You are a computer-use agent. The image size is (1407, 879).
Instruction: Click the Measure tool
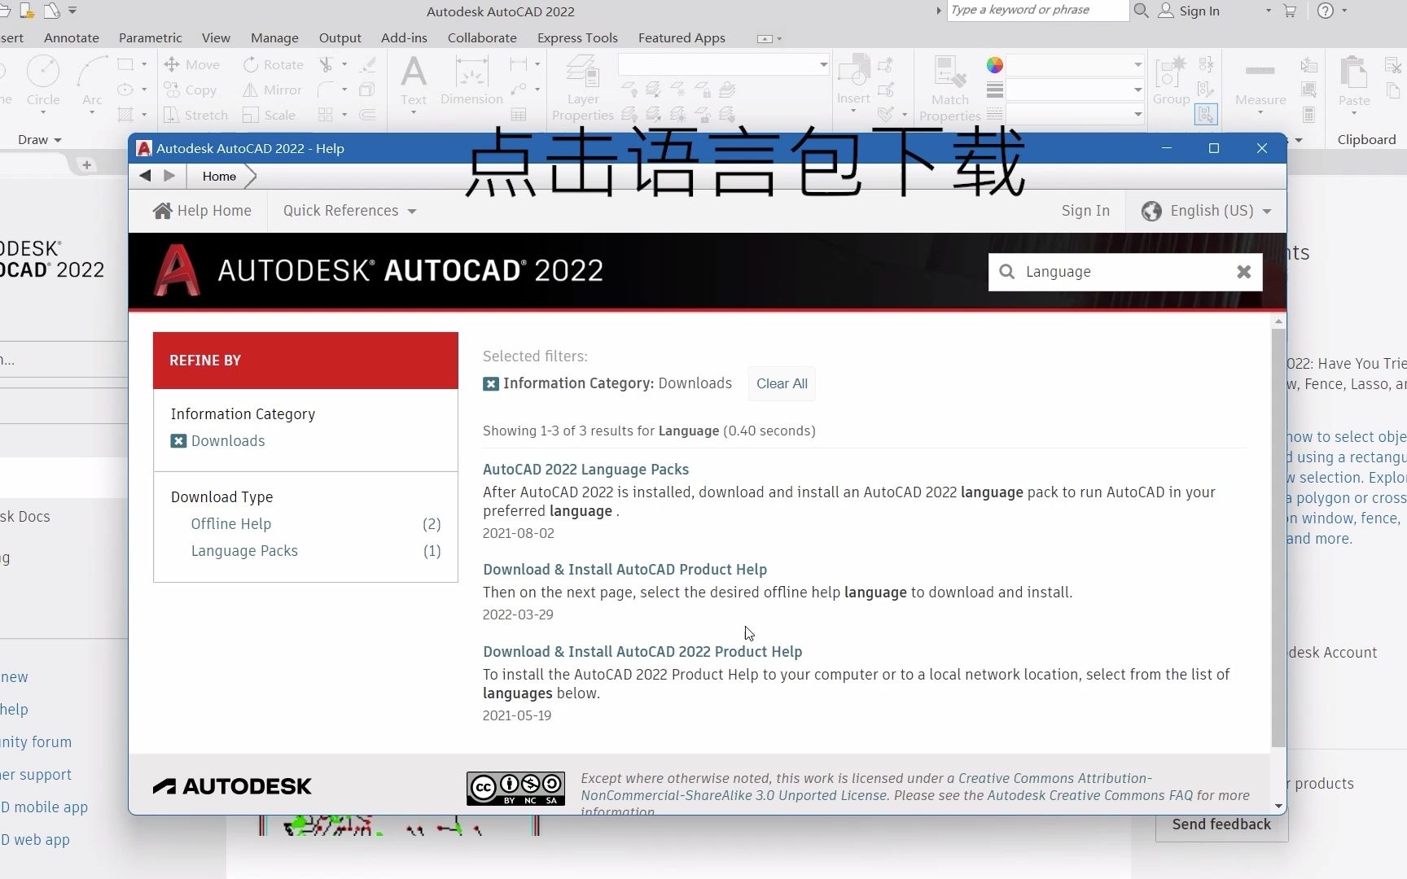pos(1260,81)
